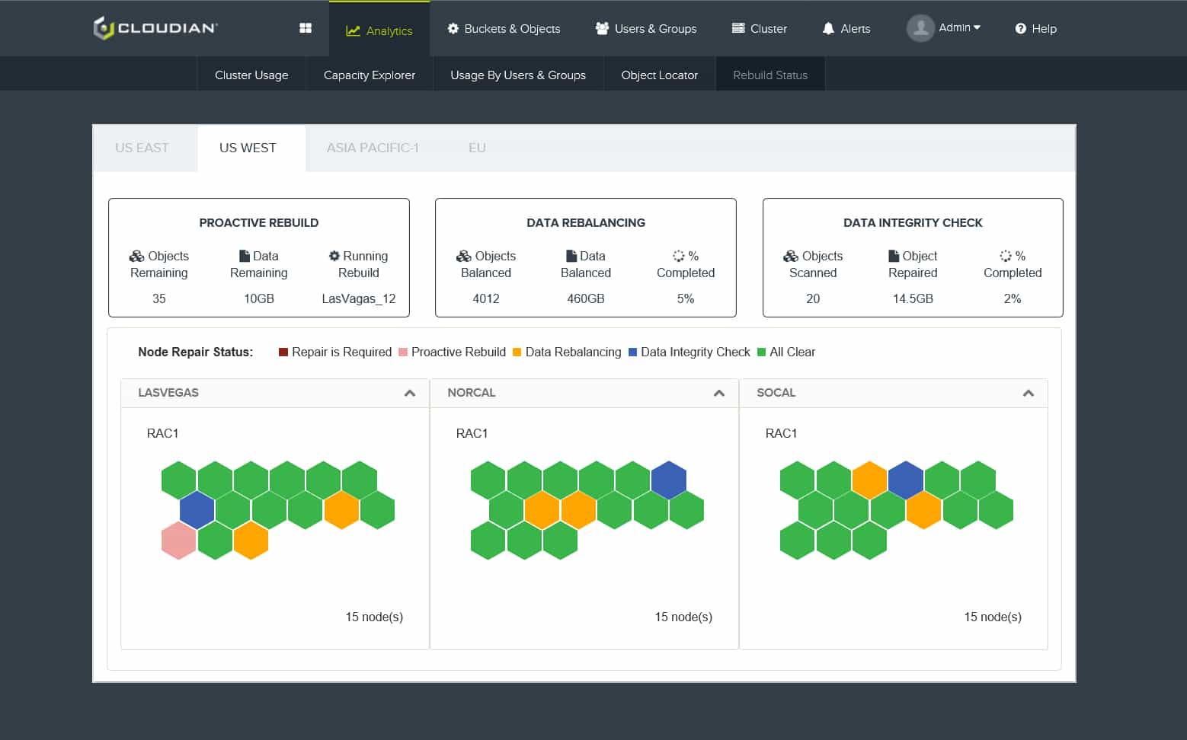Screen dimensions: 1187x740
Task: Expand the Admin dropdown arrow
Action: (977, 27)
